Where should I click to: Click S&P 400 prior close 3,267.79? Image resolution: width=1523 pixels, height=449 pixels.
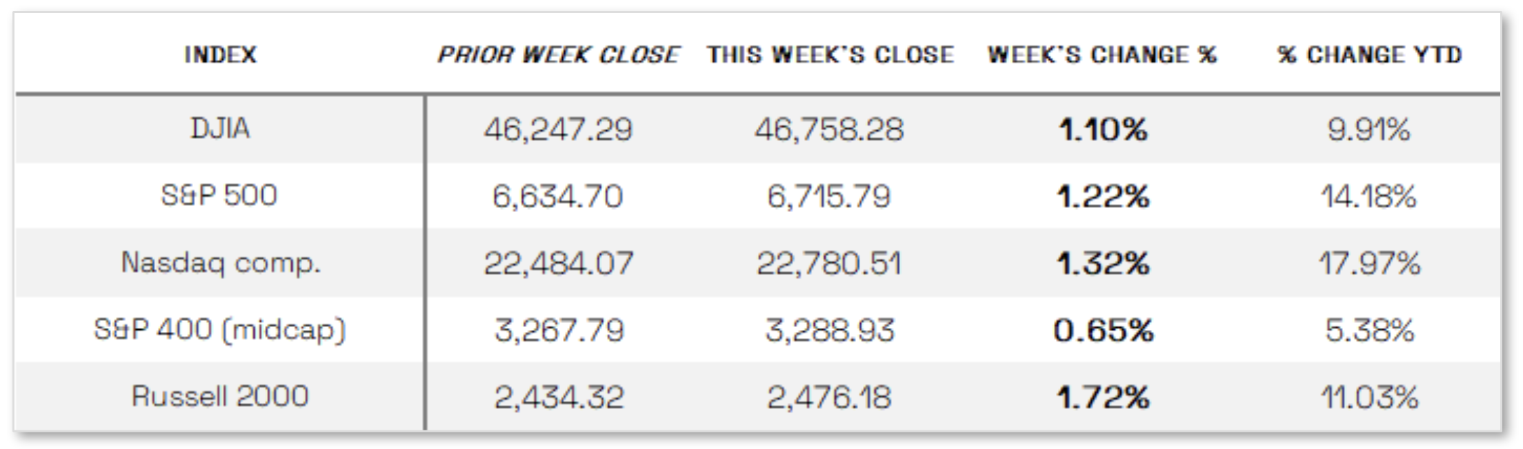[x=559, y=331]
